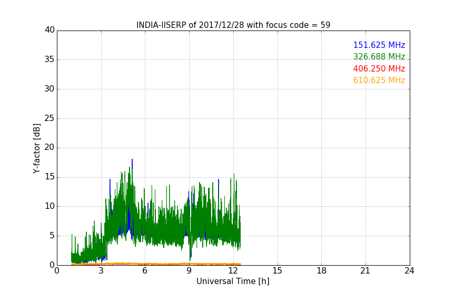455x303 pixels.
Task: Click the 'Universal Time [h]' axis label
Action: pyautogui.click(x=233, y=281)
